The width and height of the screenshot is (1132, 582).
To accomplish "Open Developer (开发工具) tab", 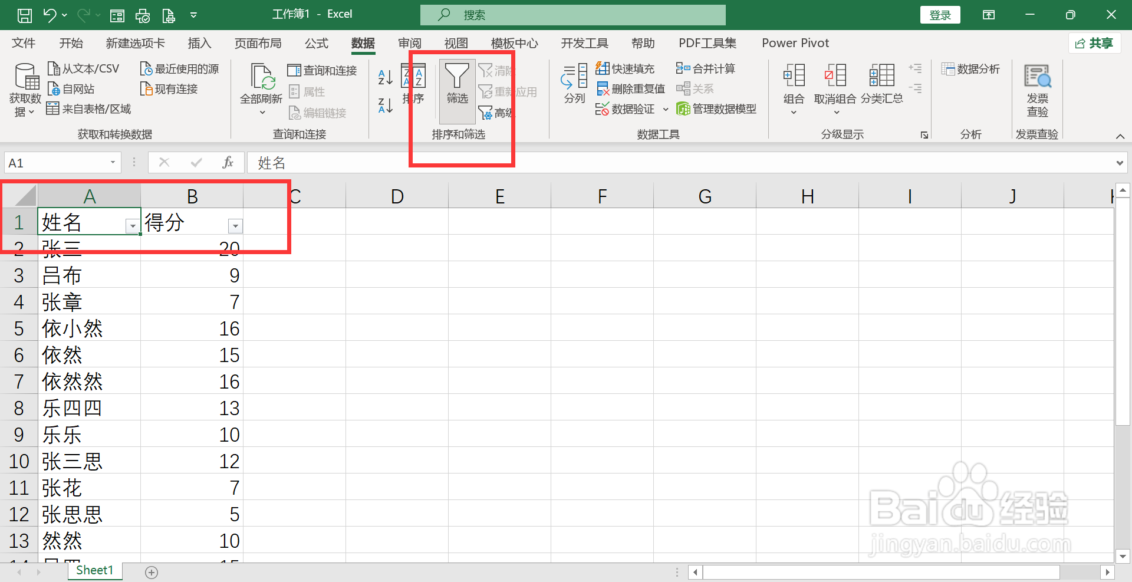I will [x=585, y=43].
